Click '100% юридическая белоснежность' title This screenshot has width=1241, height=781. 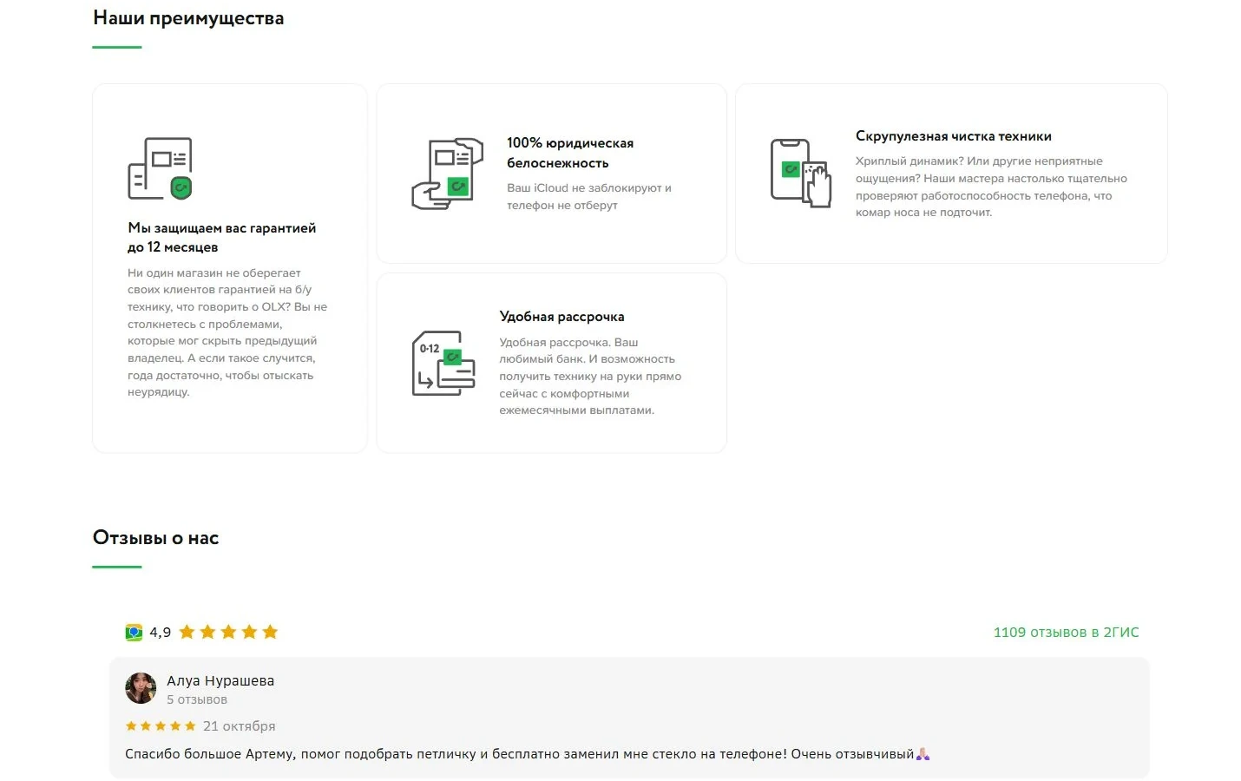pos(570,153)
